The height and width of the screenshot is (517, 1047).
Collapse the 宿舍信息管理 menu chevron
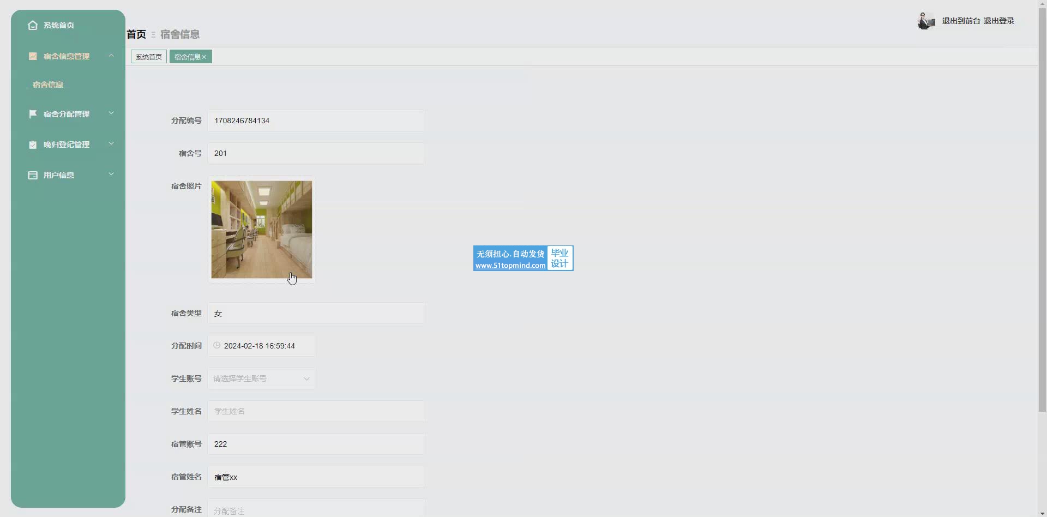pyautogui.click(x=111, y=56)
